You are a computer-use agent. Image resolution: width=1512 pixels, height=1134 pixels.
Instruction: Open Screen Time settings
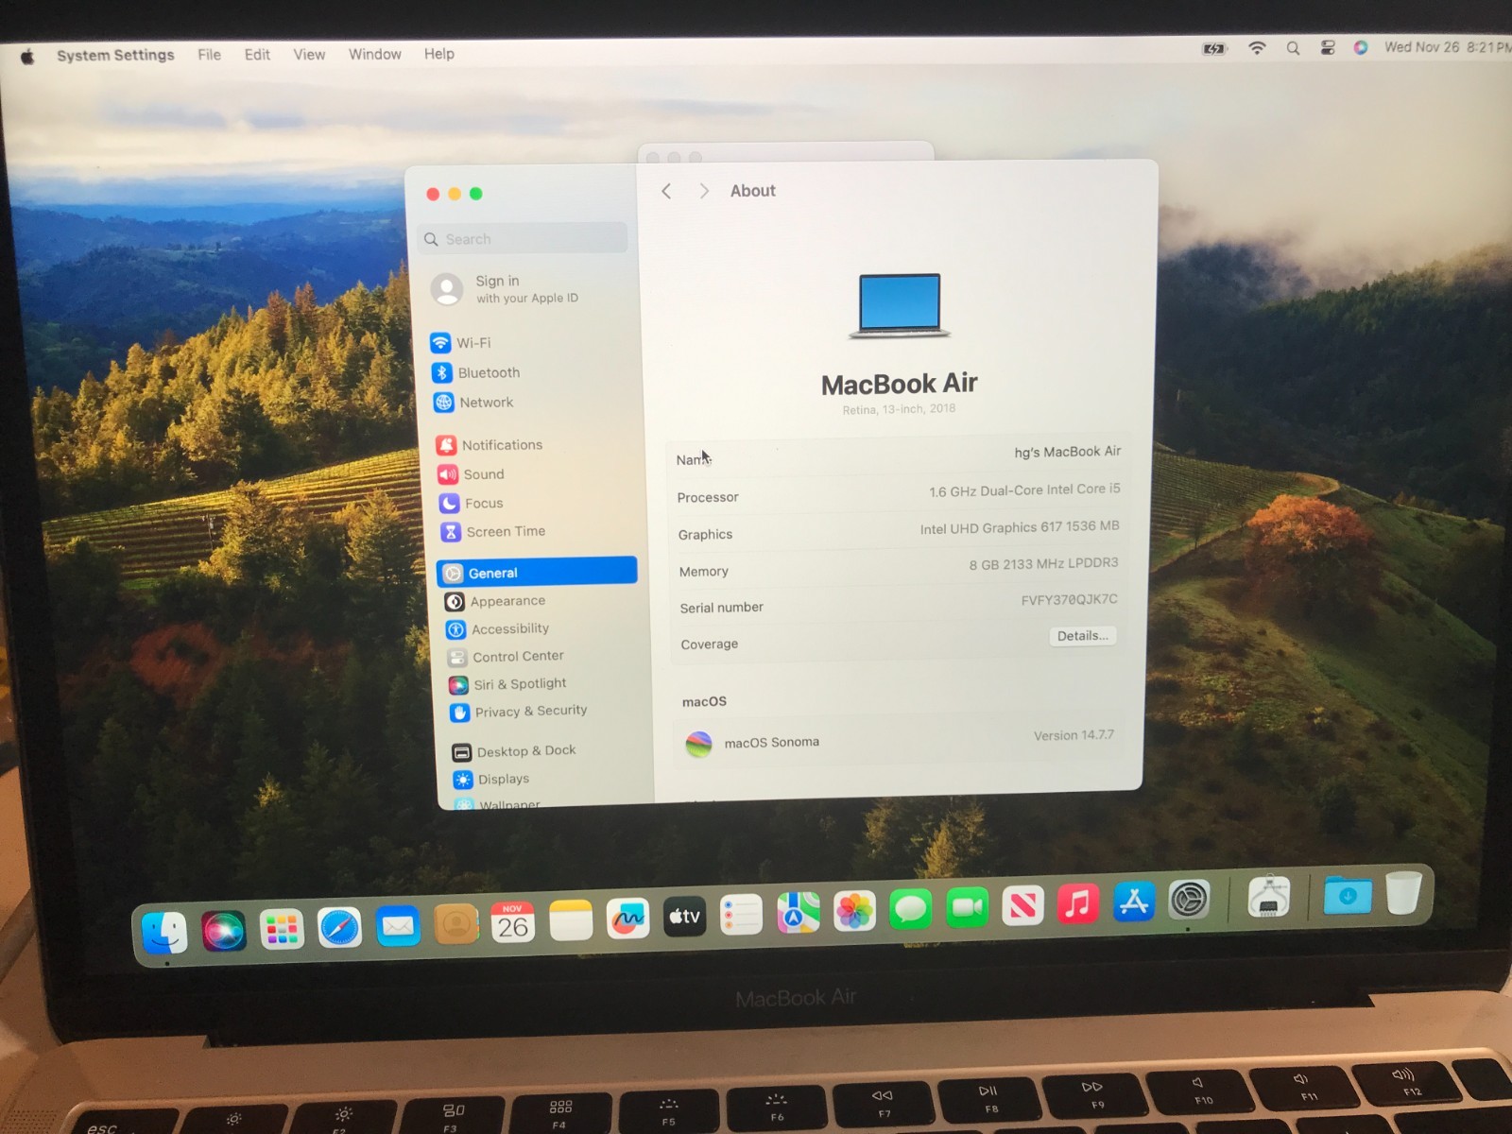coord(505,531)
